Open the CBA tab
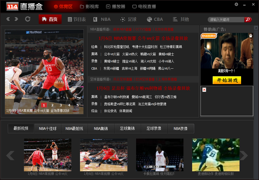259x180 pixels. [x=155, y=19]
